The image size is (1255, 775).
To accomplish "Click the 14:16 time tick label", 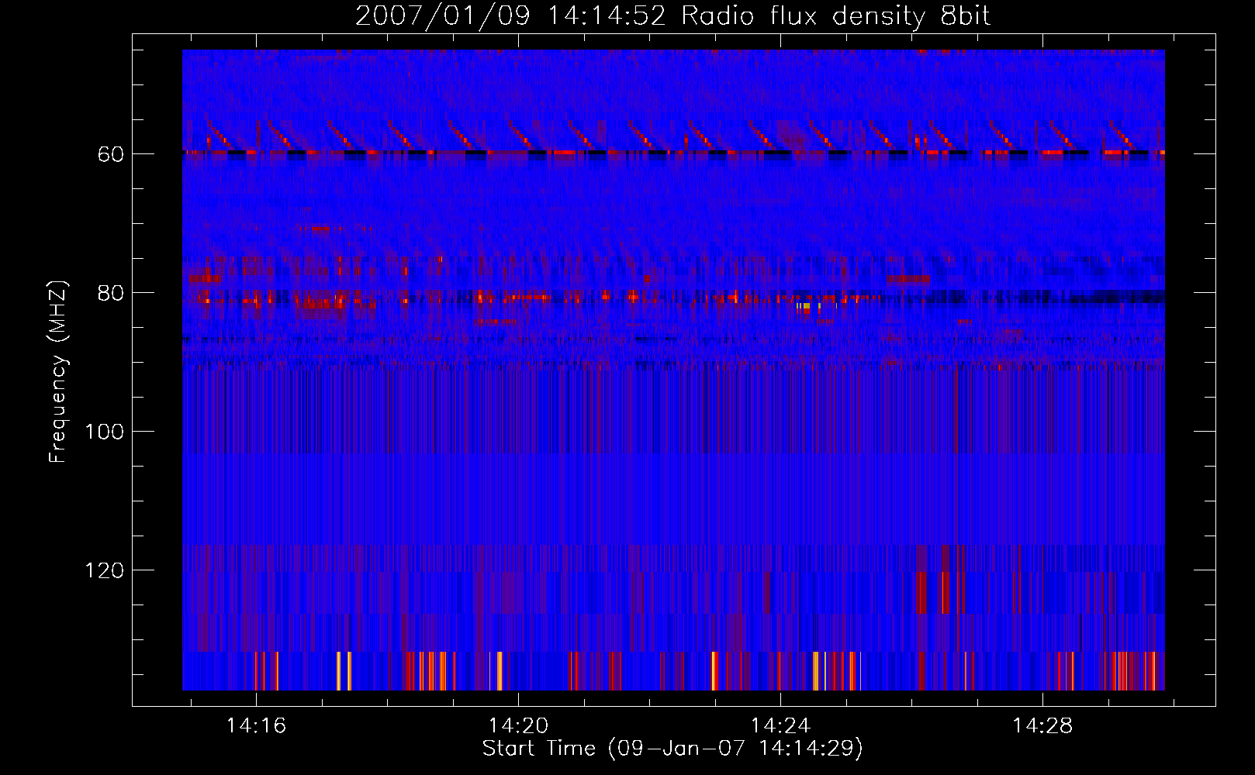I will pos(256,726).
